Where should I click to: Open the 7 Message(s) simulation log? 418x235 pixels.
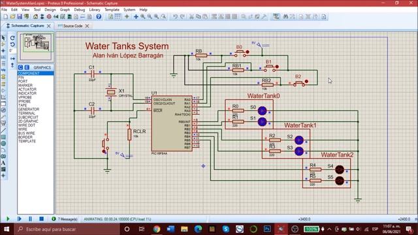[65, 219]
